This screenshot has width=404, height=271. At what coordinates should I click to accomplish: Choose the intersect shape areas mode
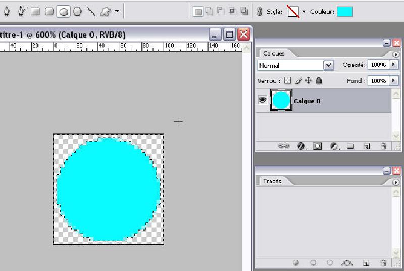tap(233, 11)
